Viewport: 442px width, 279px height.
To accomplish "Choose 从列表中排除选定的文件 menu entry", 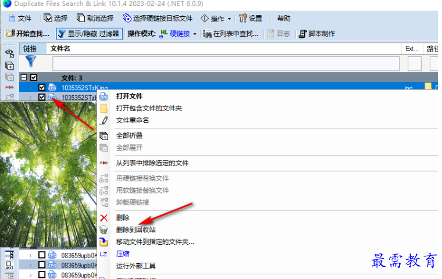I will pos(152,163).
